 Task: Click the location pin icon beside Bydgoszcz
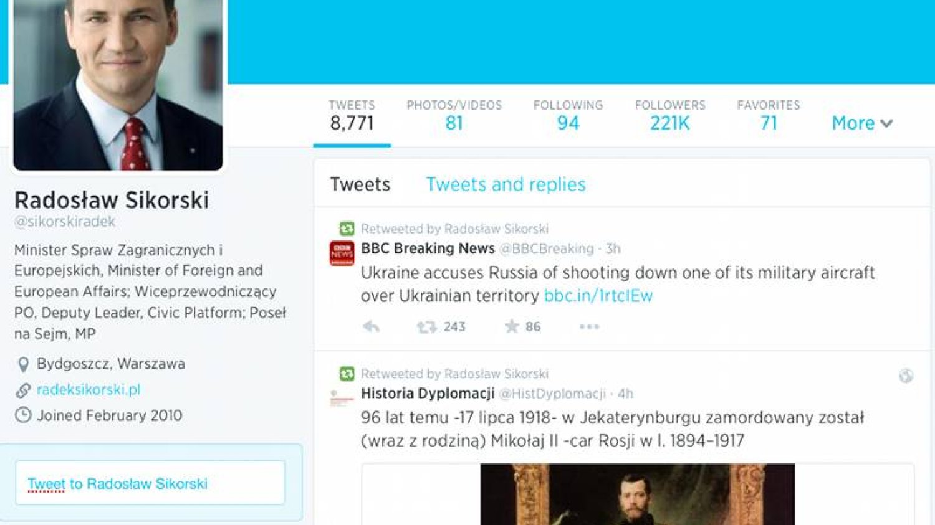23,364
